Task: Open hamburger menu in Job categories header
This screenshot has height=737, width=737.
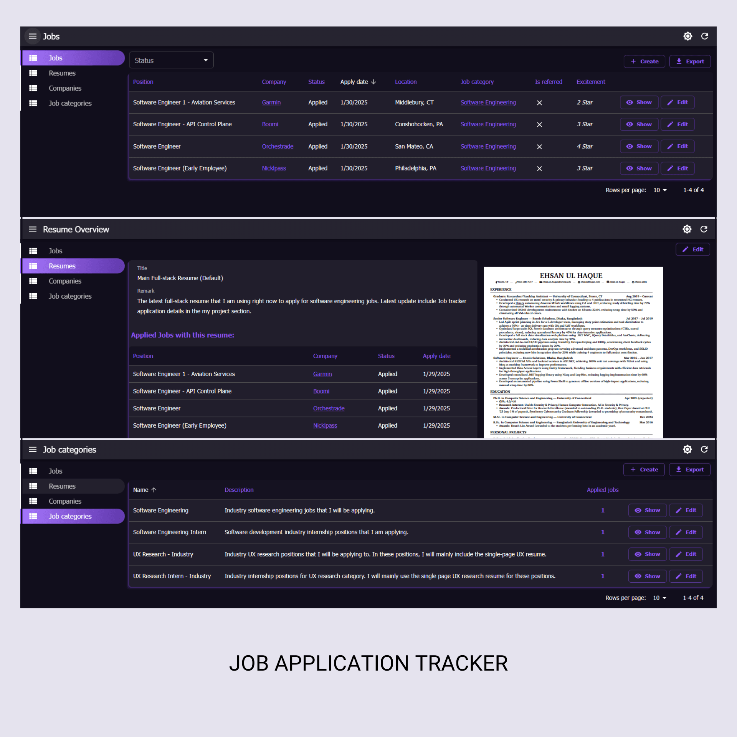Action: 33,449
